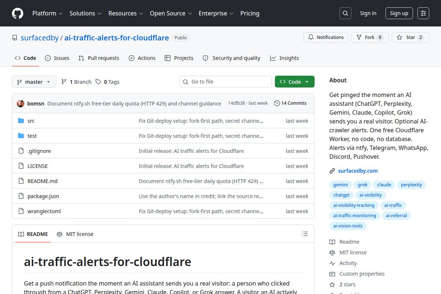Image resolution: width=441 pixels, height=294 pixels.
Task: Click the .gitignore file icon
Action: [21, 151]
